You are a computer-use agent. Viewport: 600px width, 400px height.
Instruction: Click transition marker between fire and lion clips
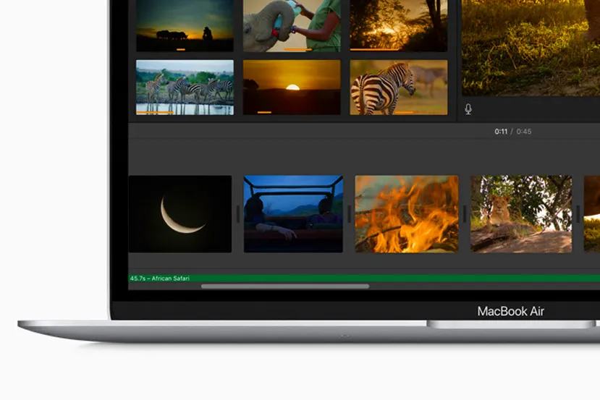(x=465, y=214)
